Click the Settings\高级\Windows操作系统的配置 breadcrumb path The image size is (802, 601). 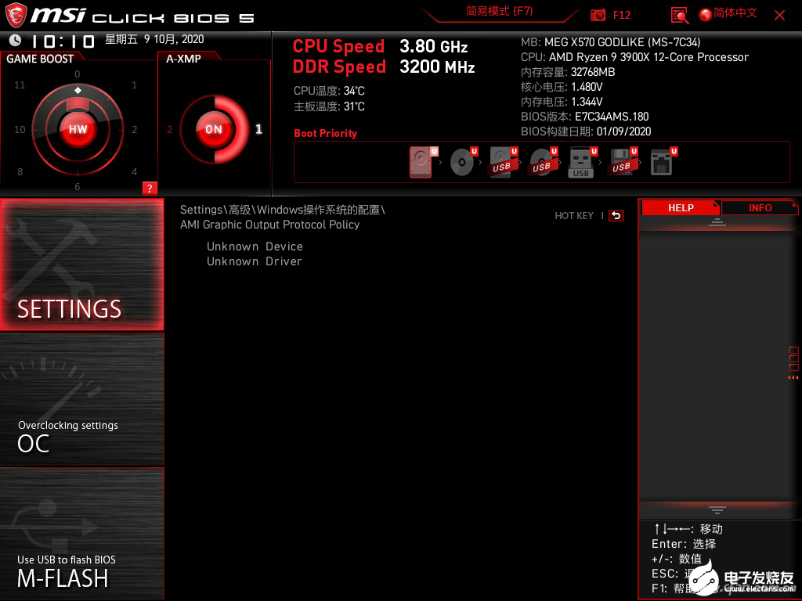(282, 210)
